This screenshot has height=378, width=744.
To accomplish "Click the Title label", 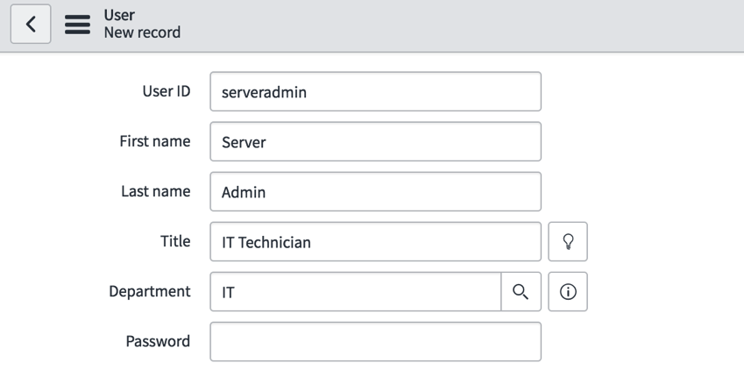I will coord(175,241).
